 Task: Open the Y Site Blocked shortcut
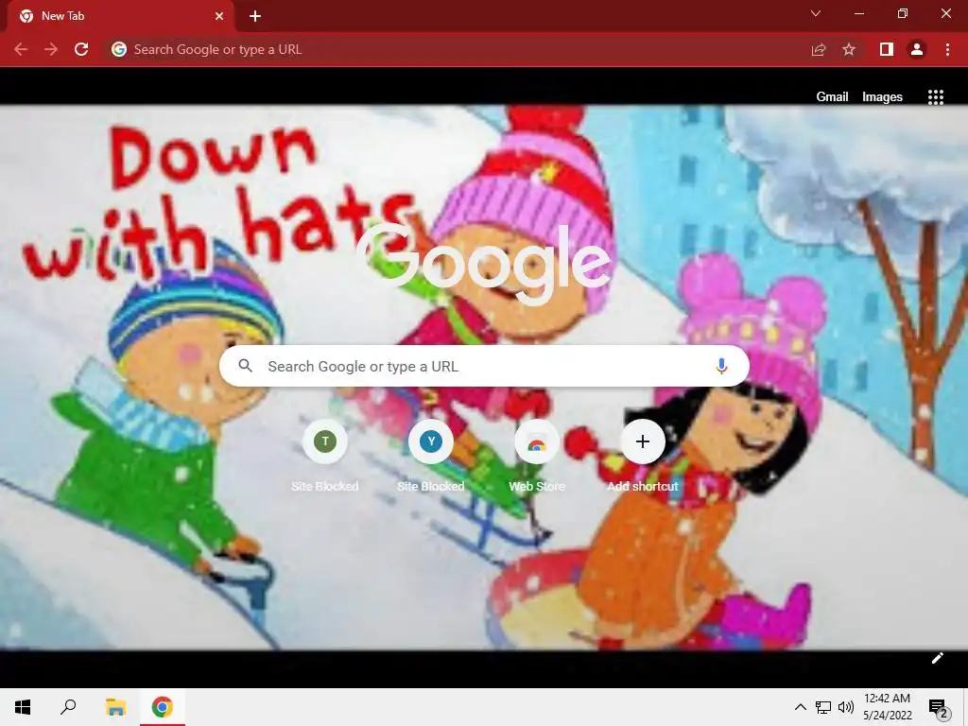(431, 456)
